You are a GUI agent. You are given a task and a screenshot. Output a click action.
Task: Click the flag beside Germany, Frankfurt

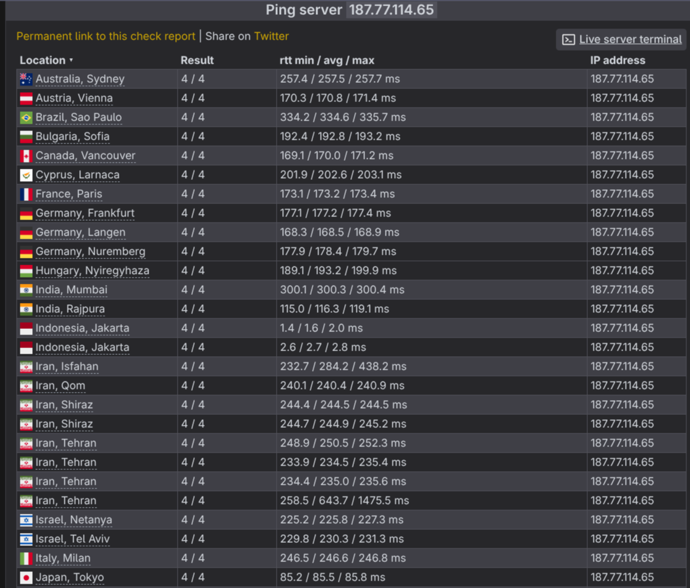[26, 213]
